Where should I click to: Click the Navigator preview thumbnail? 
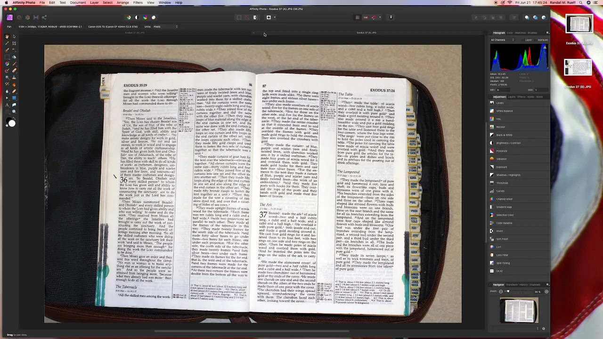pos(519,310)
